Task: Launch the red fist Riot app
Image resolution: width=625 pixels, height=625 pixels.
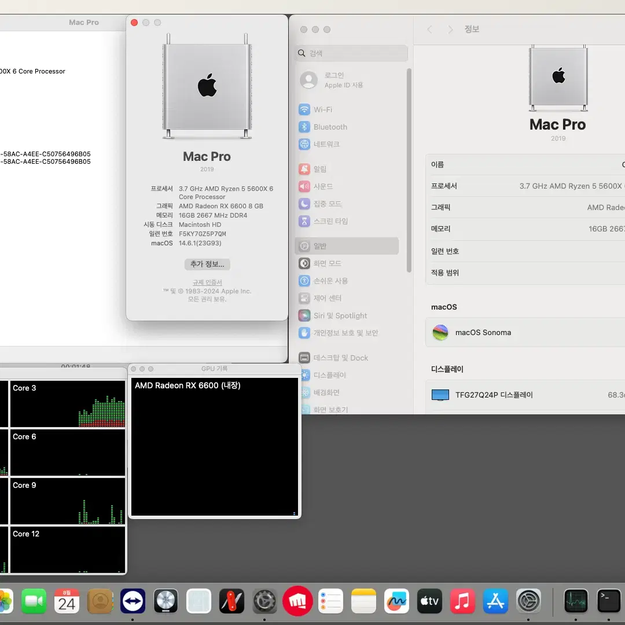Action: [x=297, y=601]
